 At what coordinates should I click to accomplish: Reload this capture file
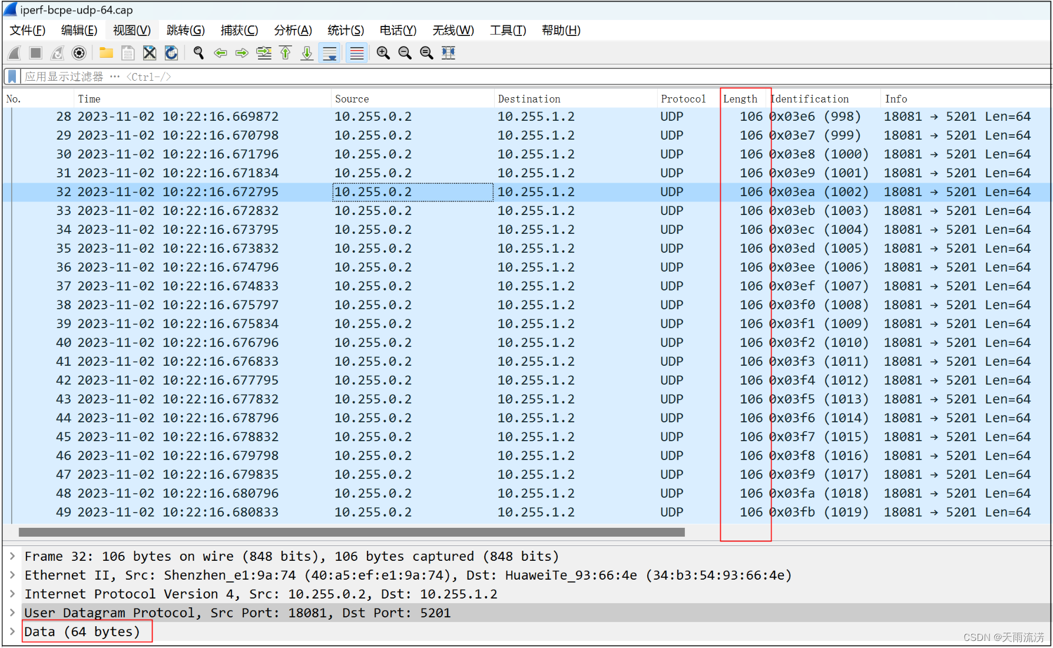pos(171,52)
